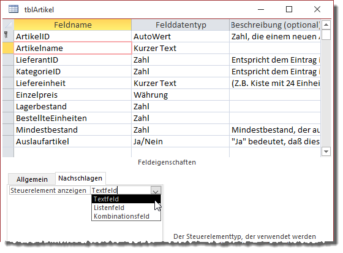The height and width of the screenshot is (253, 343).
Task: Click the scroll down arrow of field list
Action: click(326, 152)
